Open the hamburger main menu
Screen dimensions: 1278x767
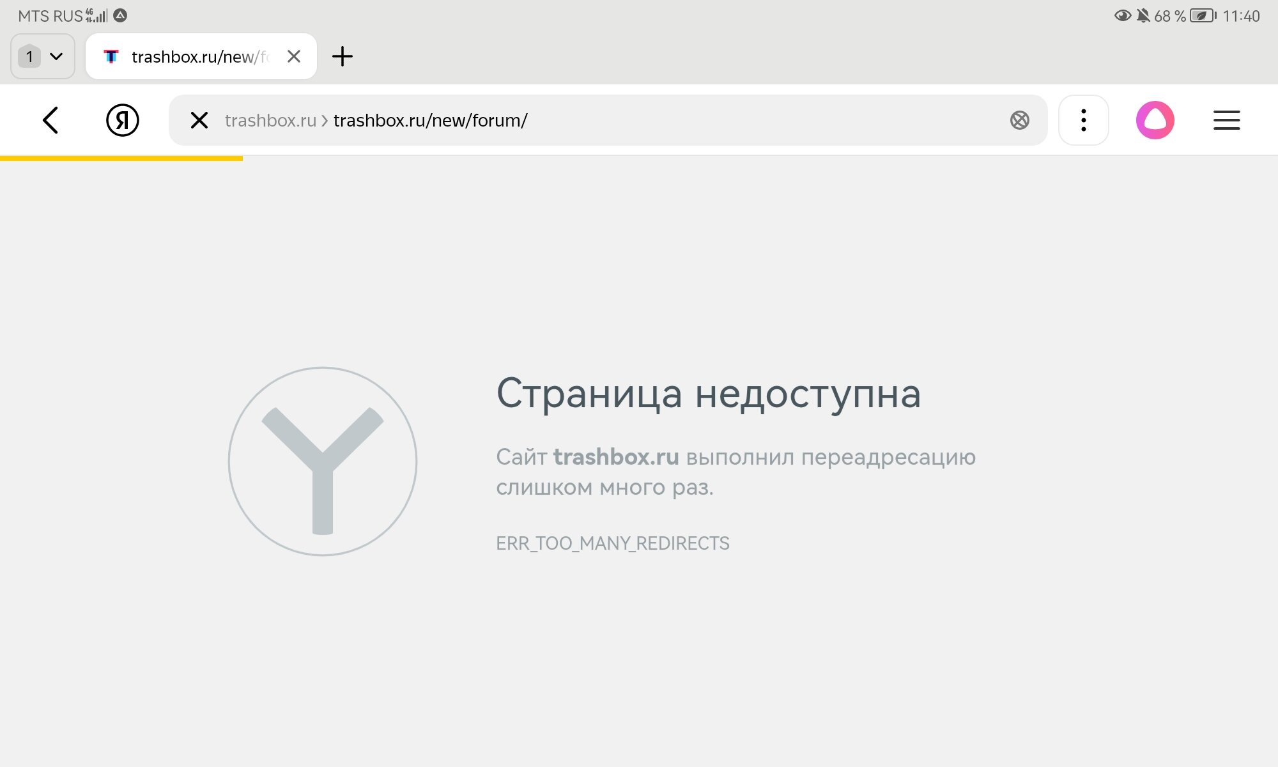click(x=1226, y=120)
